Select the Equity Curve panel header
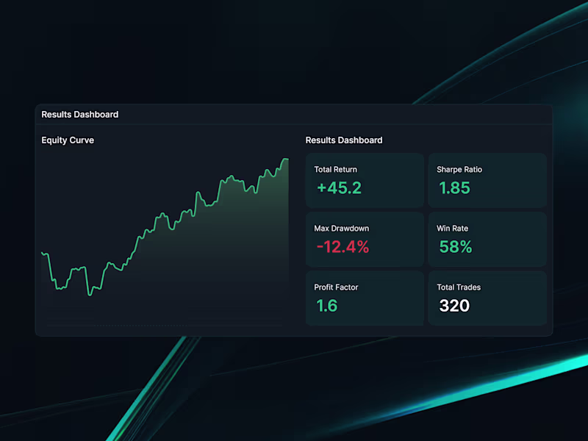 coord(68,140)
